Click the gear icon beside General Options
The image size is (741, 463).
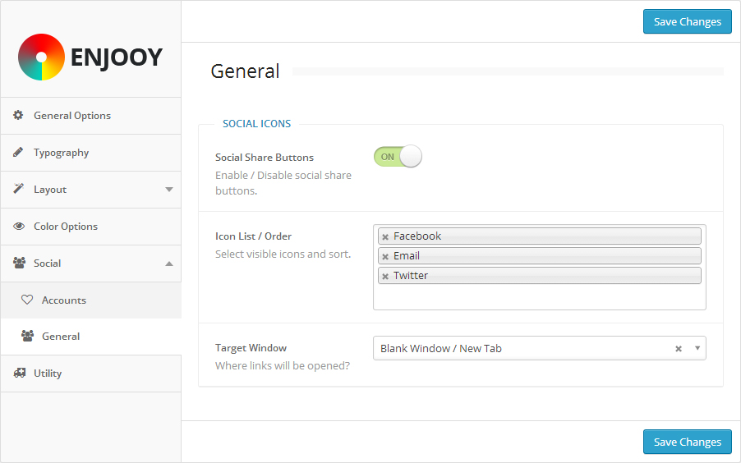(x=18, y=116)
